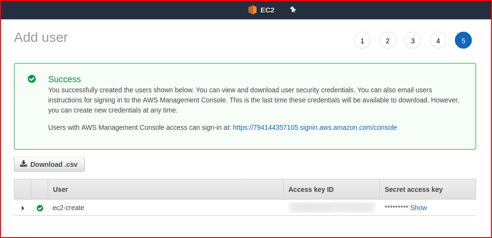Download .csv credentials file
The image size is (492, 238).
click(49, 164)
